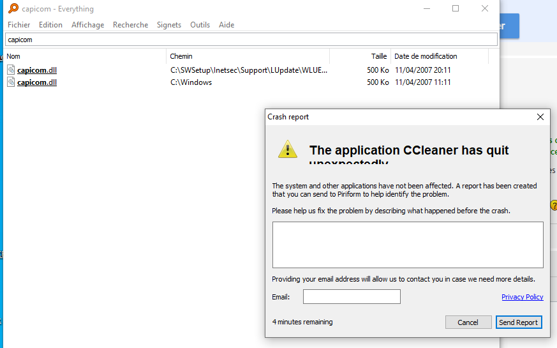The width and height of the screenshot is (557, 348).
Task: Open the Privacy Policy link
Action: pos(522,297)
